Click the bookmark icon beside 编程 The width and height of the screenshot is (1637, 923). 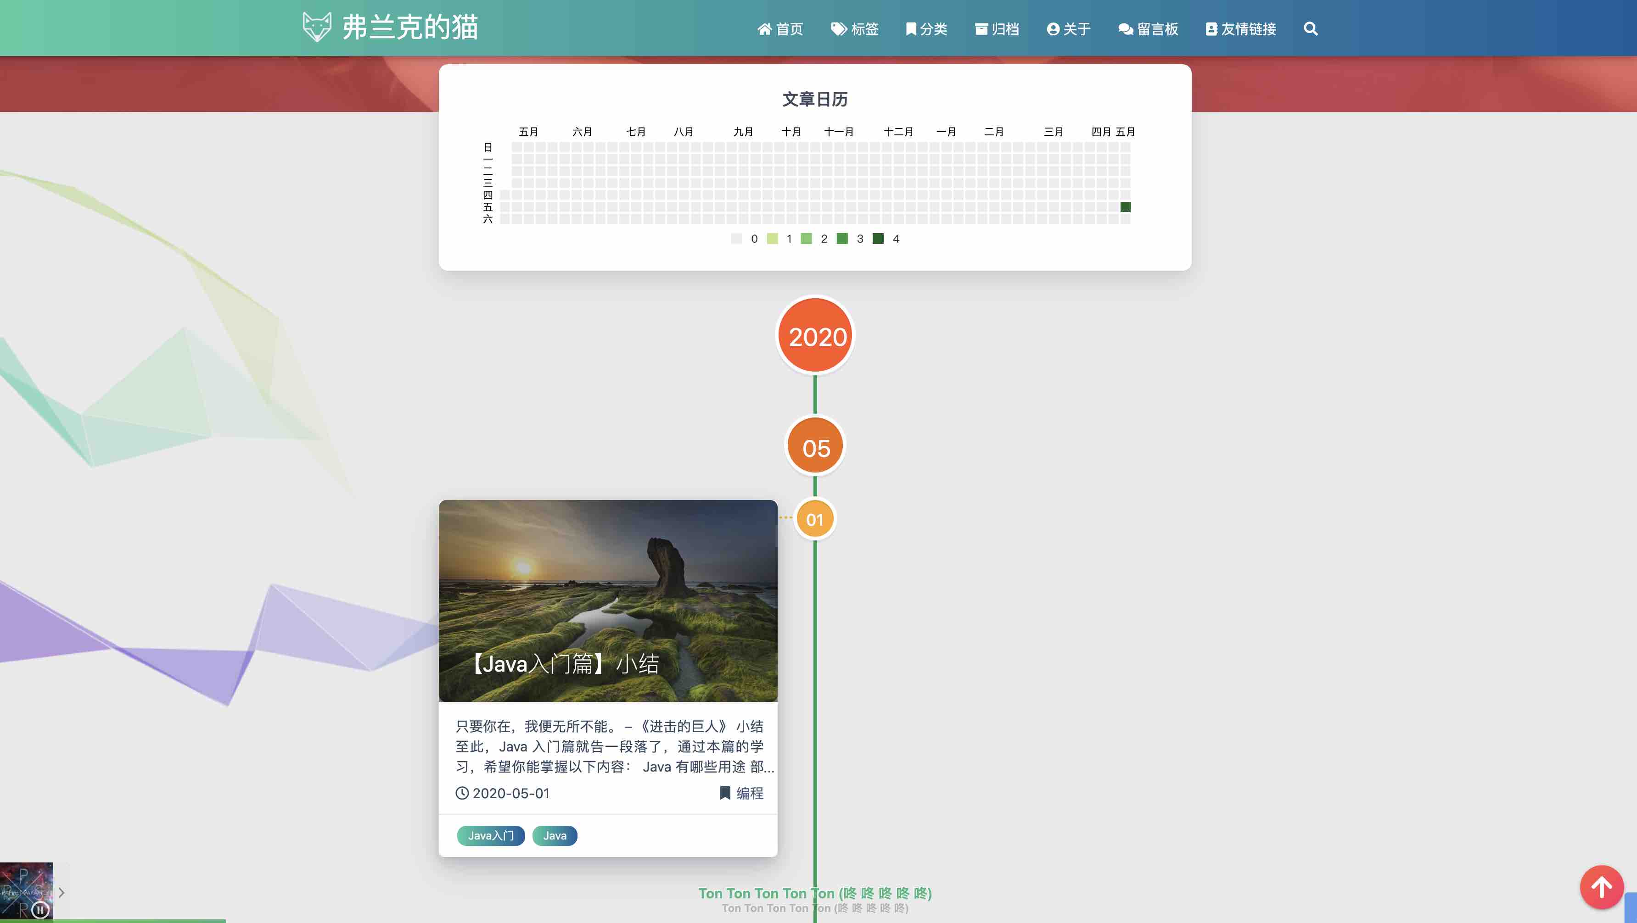click(724, 794)
